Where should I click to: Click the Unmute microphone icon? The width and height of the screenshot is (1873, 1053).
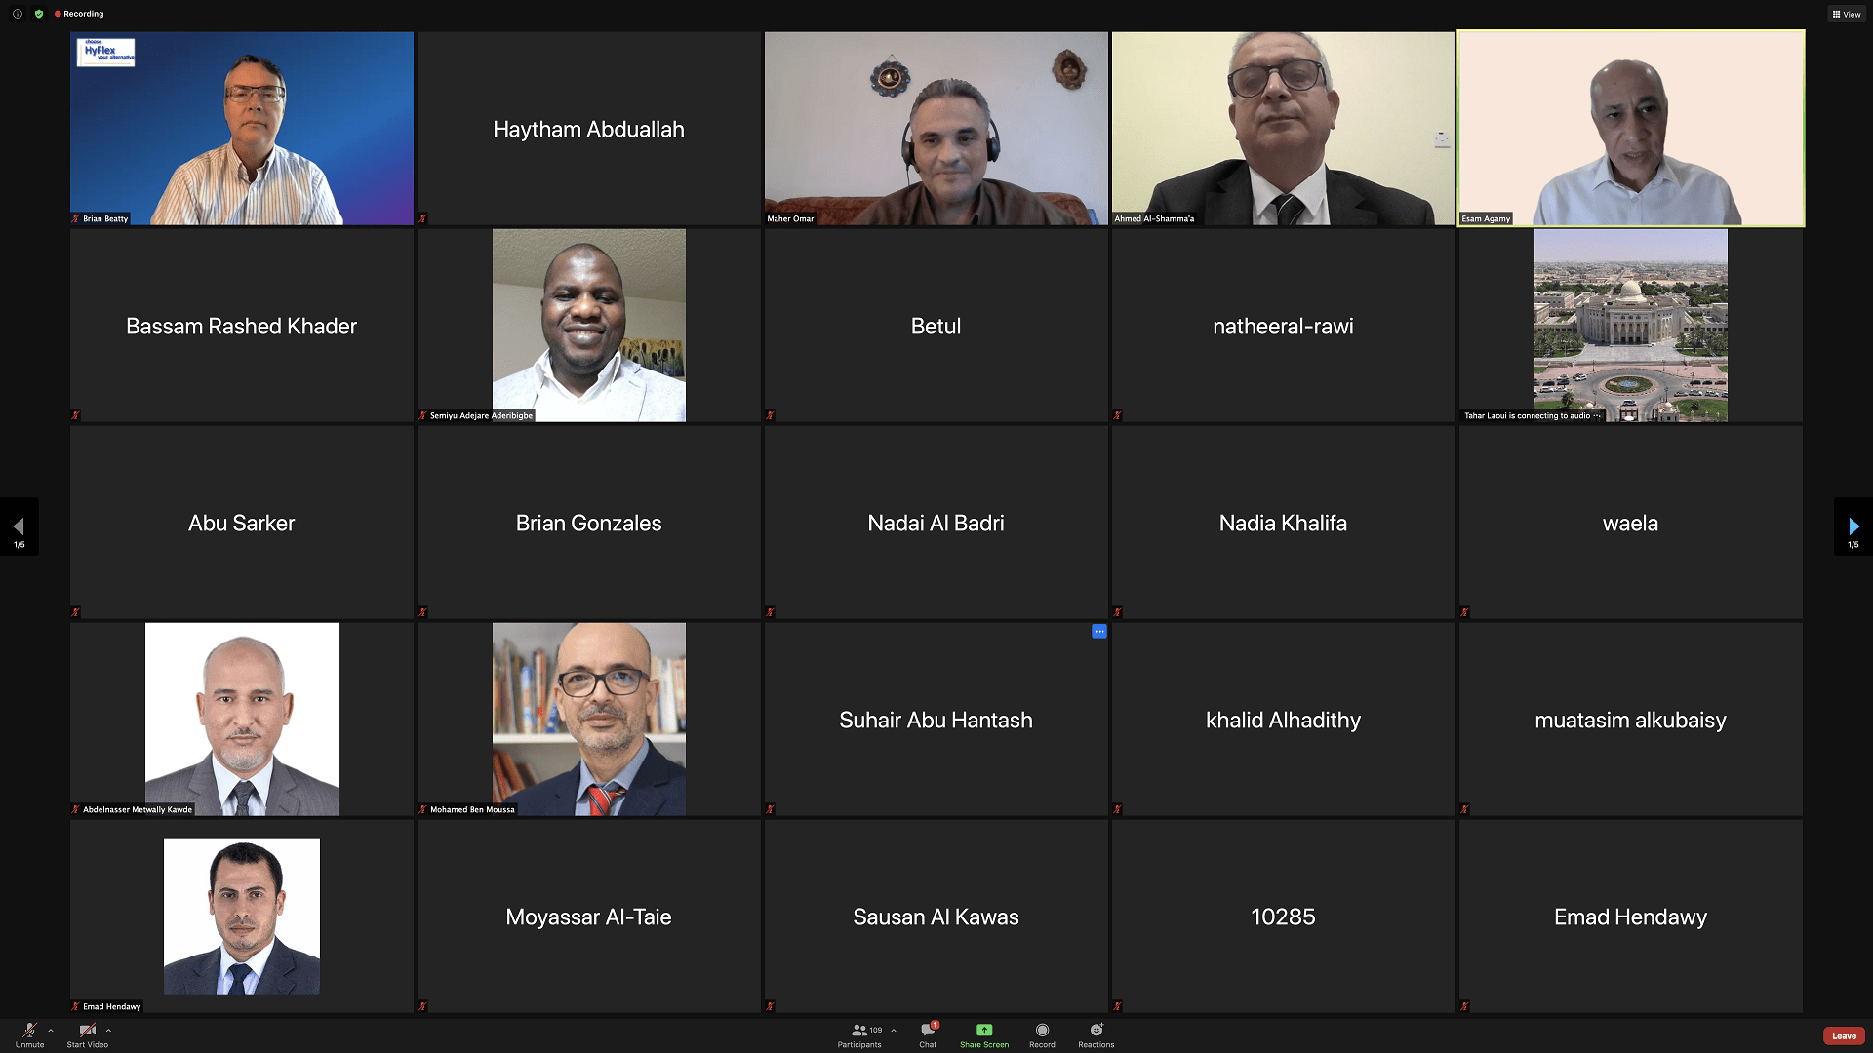(x=29, y=1031)
